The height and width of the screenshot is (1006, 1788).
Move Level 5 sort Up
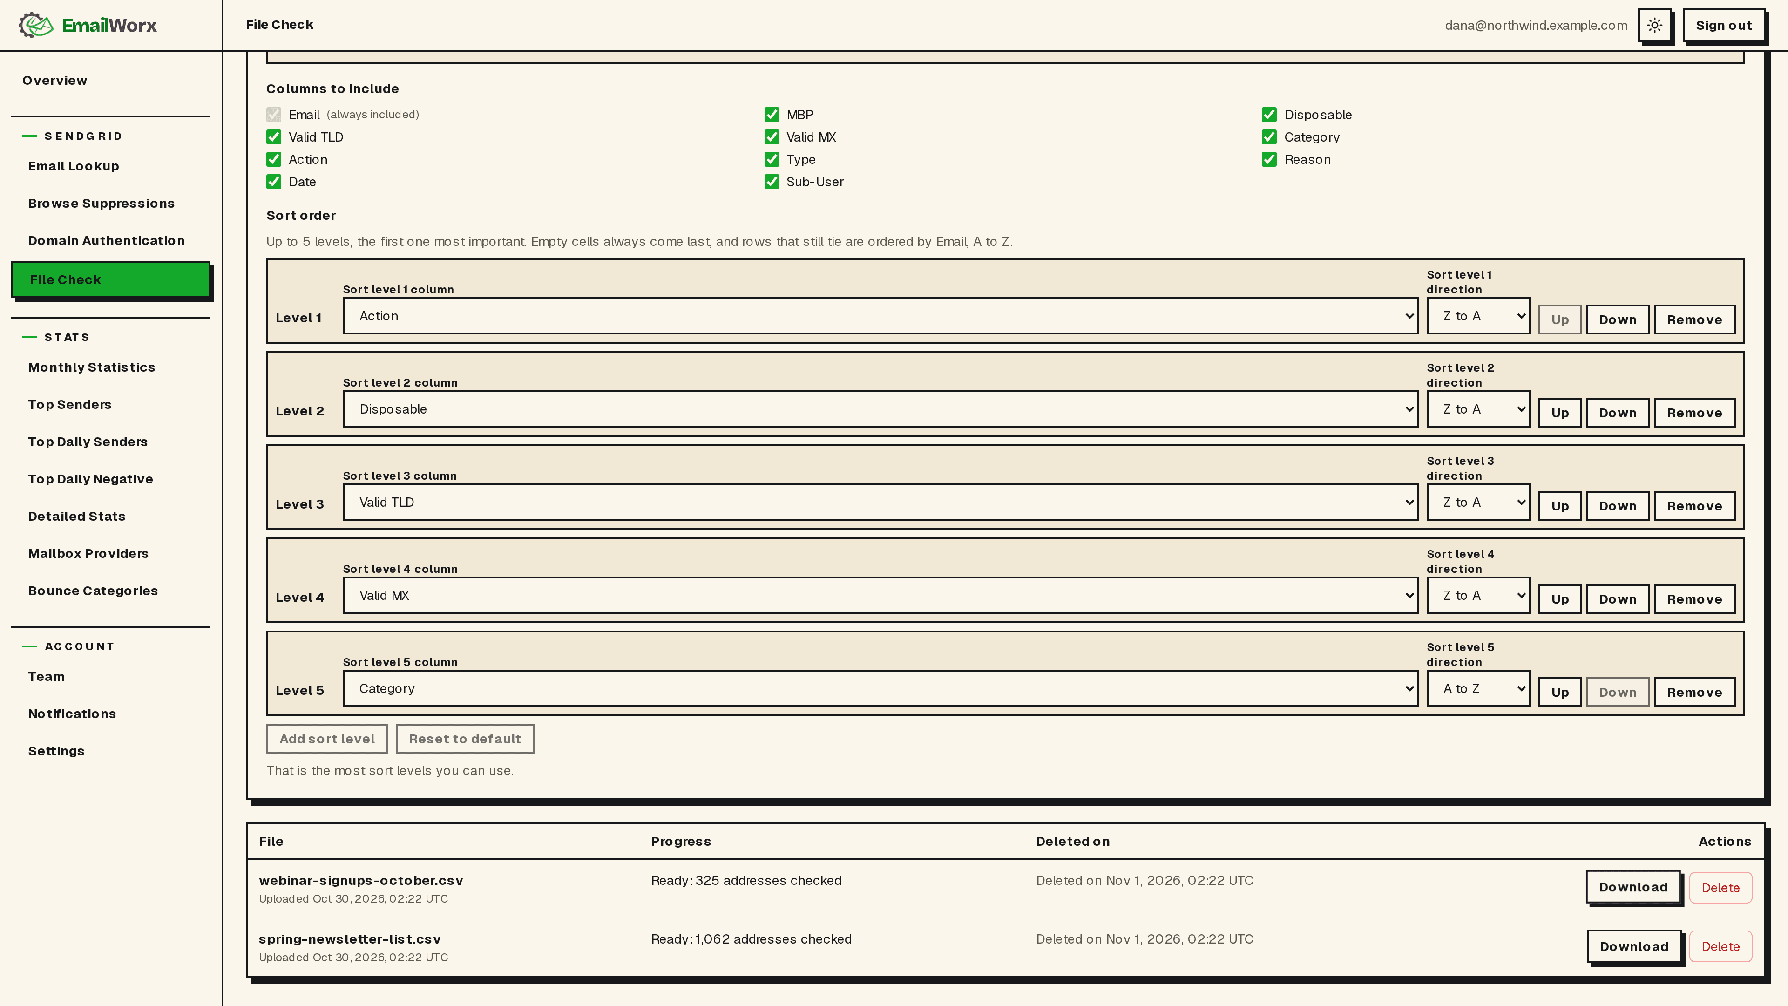[1560, 692]
